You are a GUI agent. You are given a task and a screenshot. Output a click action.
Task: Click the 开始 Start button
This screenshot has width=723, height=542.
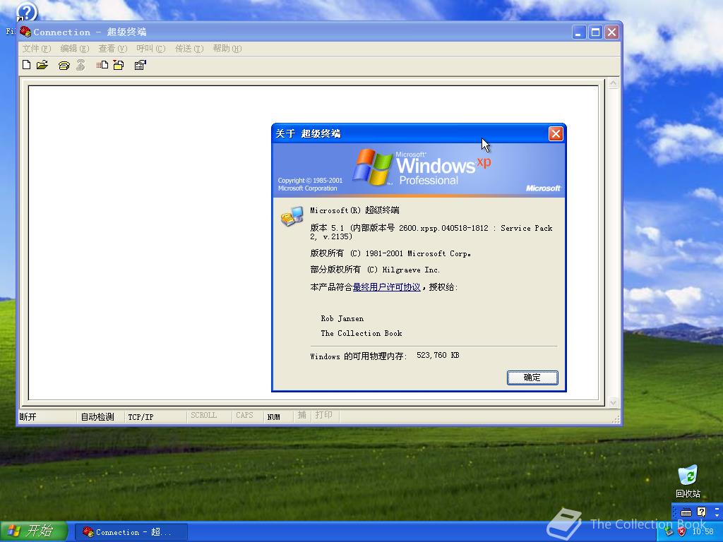coord(34,531)
